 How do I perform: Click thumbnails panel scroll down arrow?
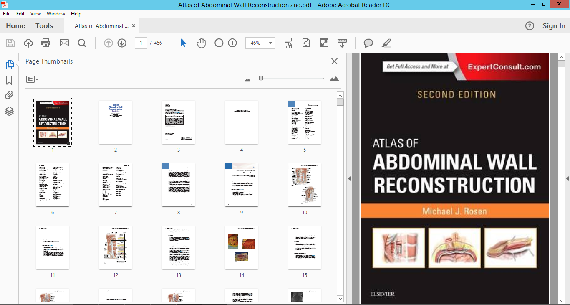(340, 298)
